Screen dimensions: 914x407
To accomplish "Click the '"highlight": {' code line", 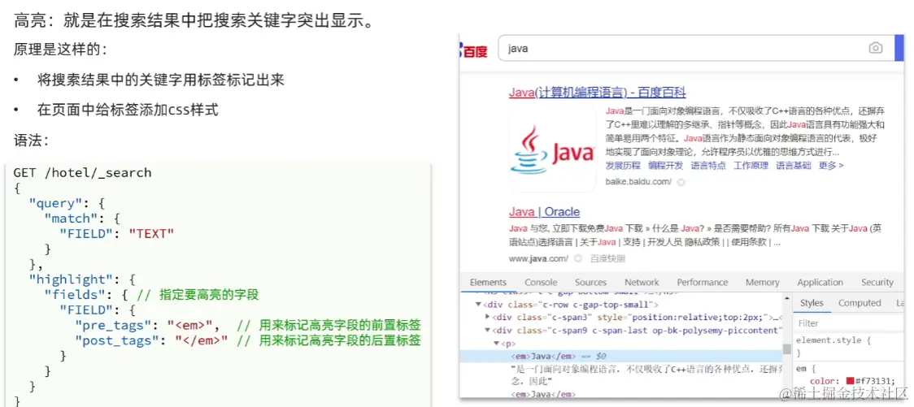I will 82,279.
